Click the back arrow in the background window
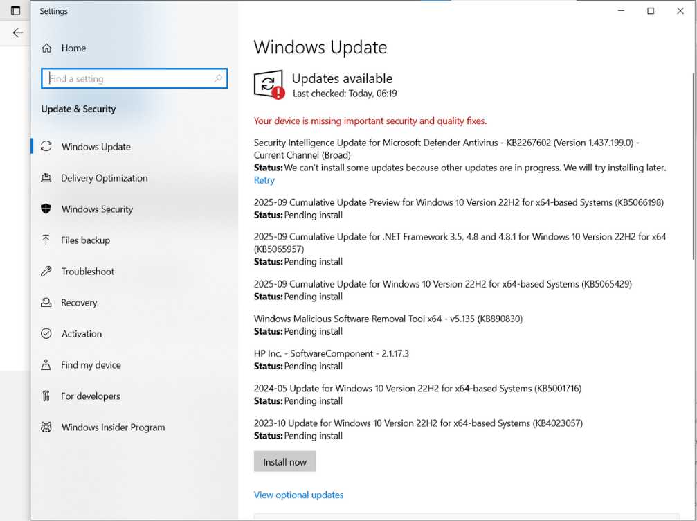The width and height of the screenshot is (697, 521). 18,33
